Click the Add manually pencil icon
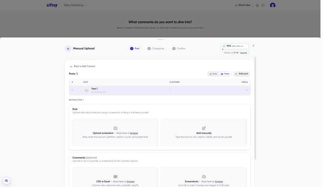The height and width of the screenshot is (187, 323). point(204,128)
